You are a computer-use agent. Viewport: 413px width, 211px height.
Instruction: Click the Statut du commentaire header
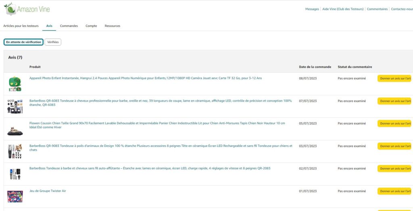tap(355, 67)
